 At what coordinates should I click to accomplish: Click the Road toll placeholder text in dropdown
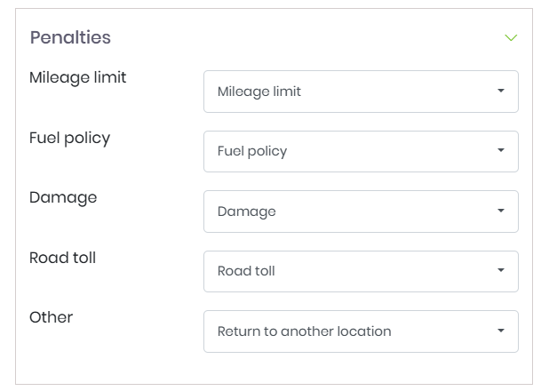pos(246,271)
